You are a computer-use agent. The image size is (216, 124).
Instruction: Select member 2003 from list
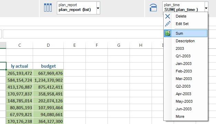point(180,48)
